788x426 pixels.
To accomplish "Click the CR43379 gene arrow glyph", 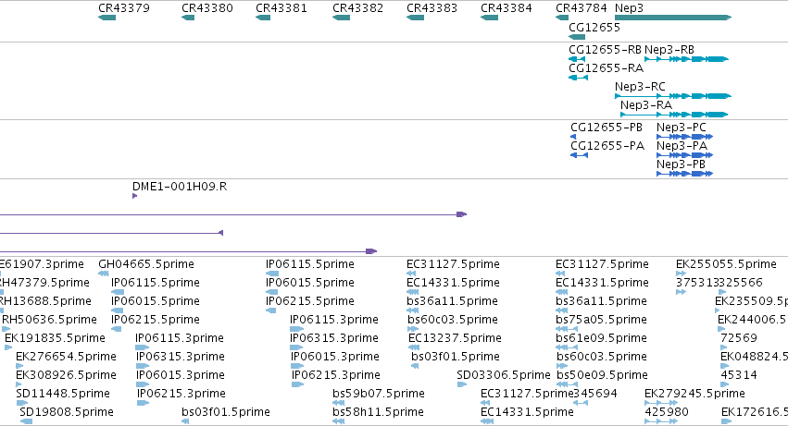I will click(107, 18).
